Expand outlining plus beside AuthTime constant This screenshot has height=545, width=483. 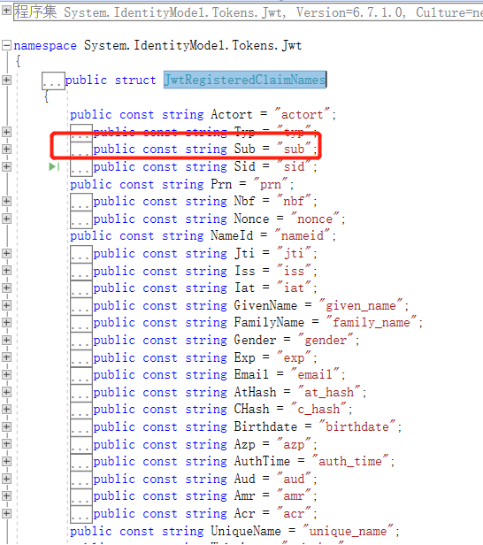tap(6, 461)
